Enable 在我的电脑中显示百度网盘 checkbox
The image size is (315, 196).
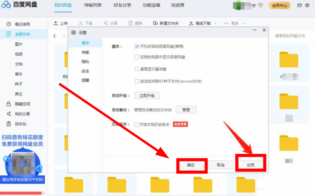click(x=137, y=57)
